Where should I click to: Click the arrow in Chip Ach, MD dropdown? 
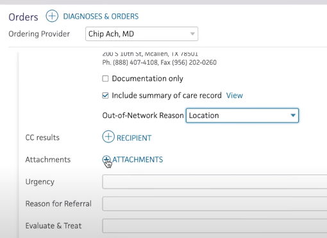click(192, 34)
